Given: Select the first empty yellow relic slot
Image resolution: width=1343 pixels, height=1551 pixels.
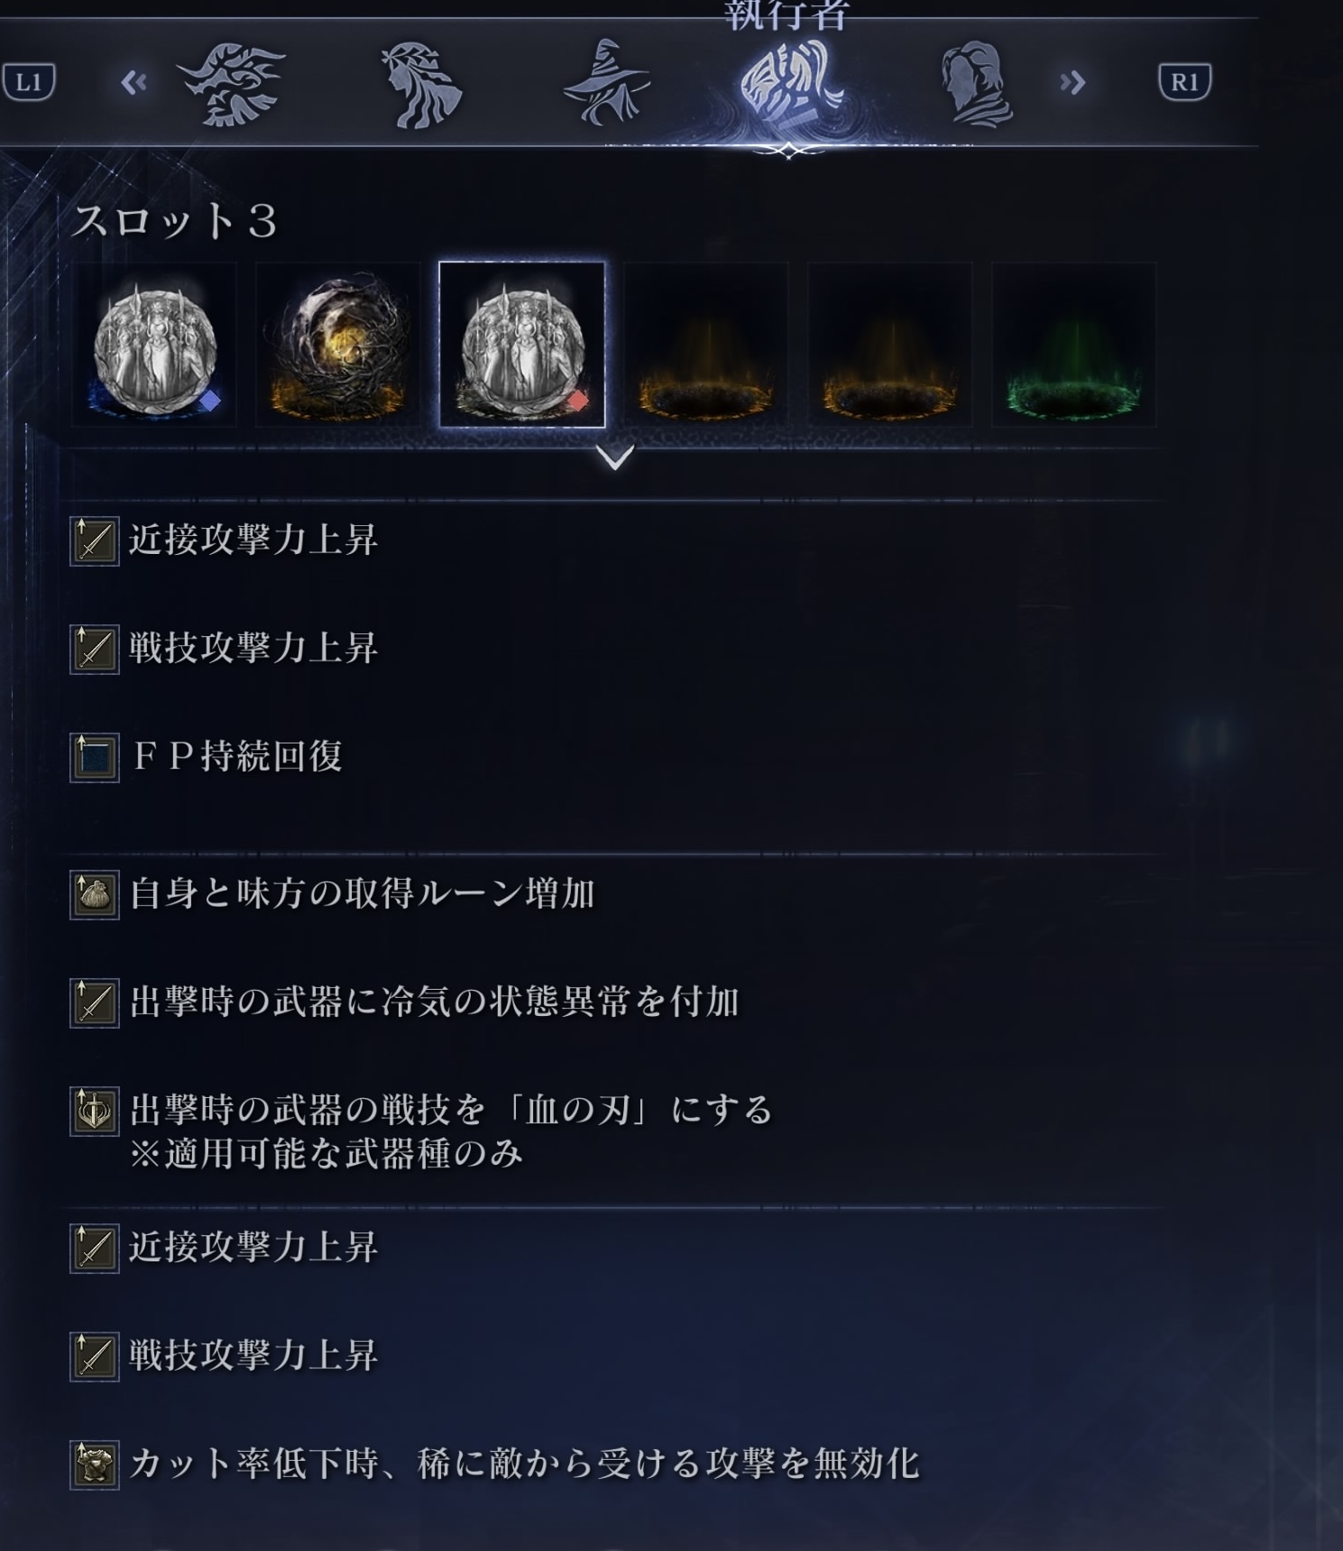Looking at the screenshot, I should (x=706, y=345).
